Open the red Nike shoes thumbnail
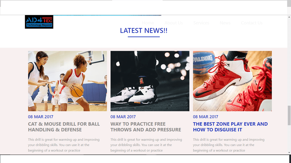The height and width of the screenshot is (163, 291). click(232, 81)
